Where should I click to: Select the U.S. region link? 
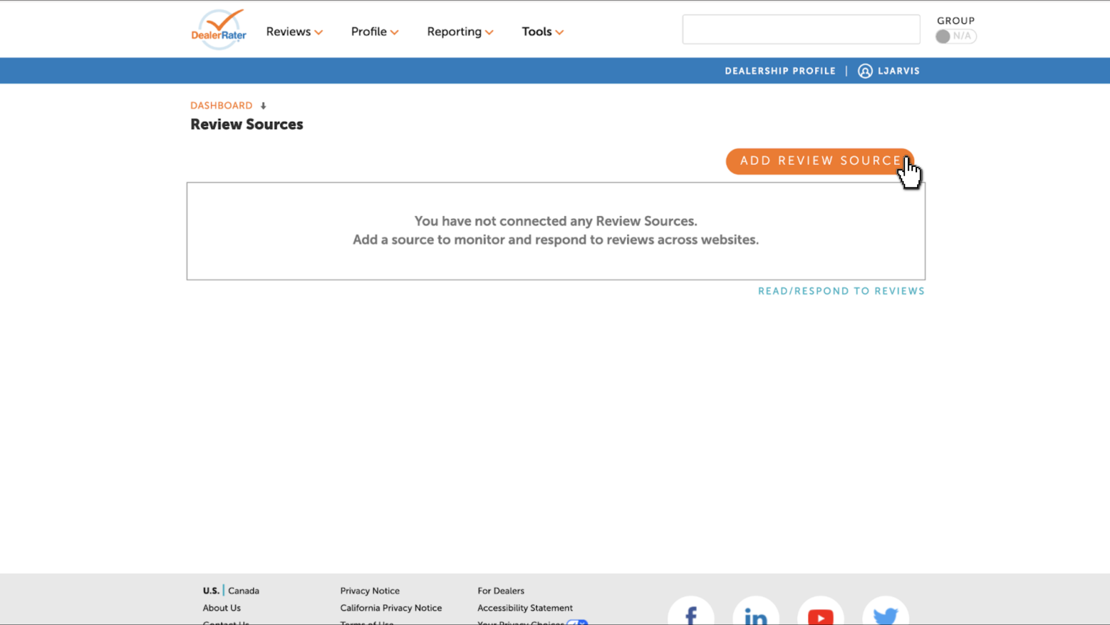[211, 591]
